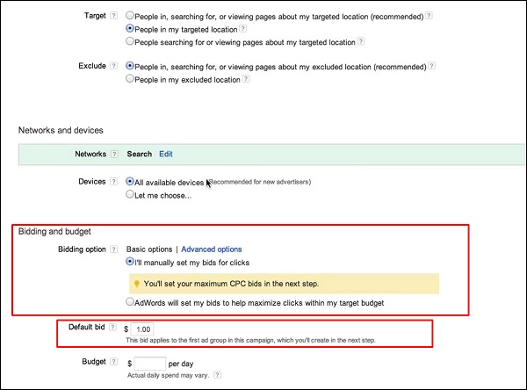Viewport: 527px width, 390px height.
Task: Select 'All available devices' radio button
Action: [x=131, y=182]
